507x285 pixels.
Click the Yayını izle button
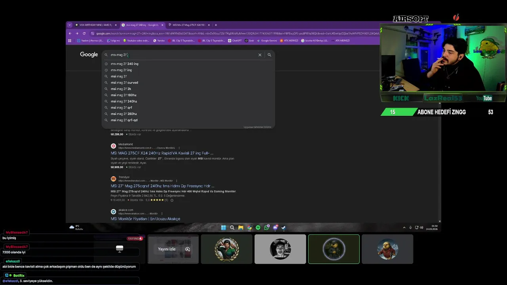point(173,249)
